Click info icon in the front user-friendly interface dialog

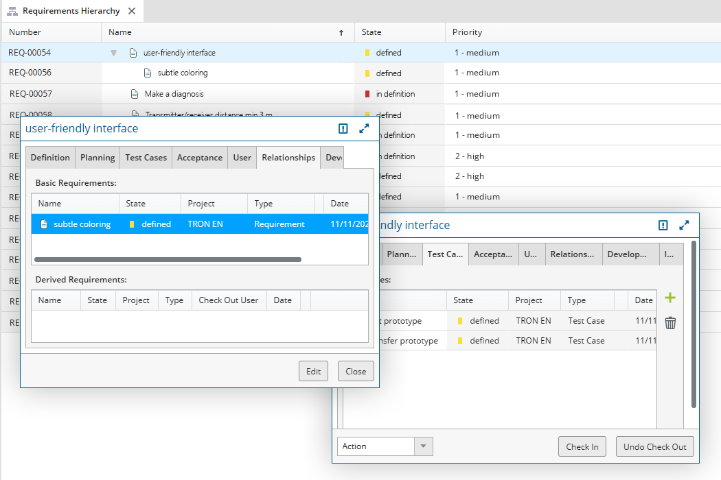pyautogui.click(x=343, y=128)
